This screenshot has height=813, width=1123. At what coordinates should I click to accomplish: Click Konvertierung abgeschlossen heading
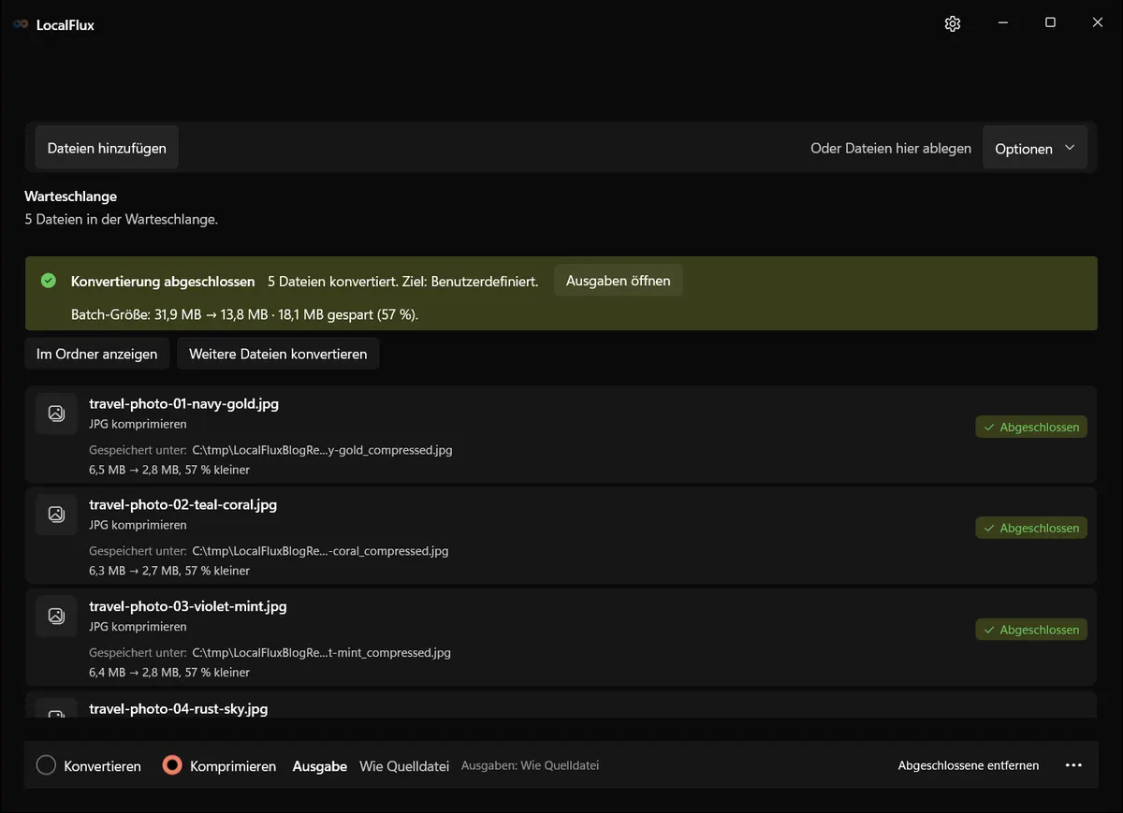[x=163, y=281]
